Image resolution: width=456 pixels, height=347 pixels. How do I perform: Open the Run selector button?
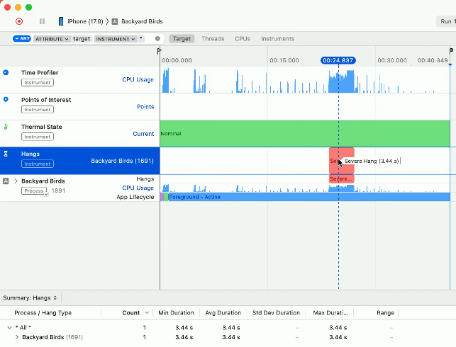coord(447,21)
